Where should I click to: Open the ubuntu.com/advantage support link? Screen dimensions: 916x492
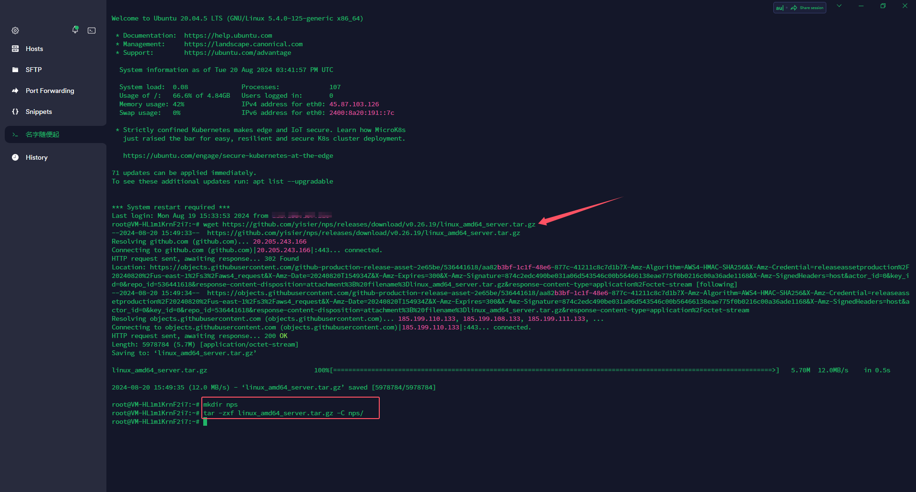238,53
